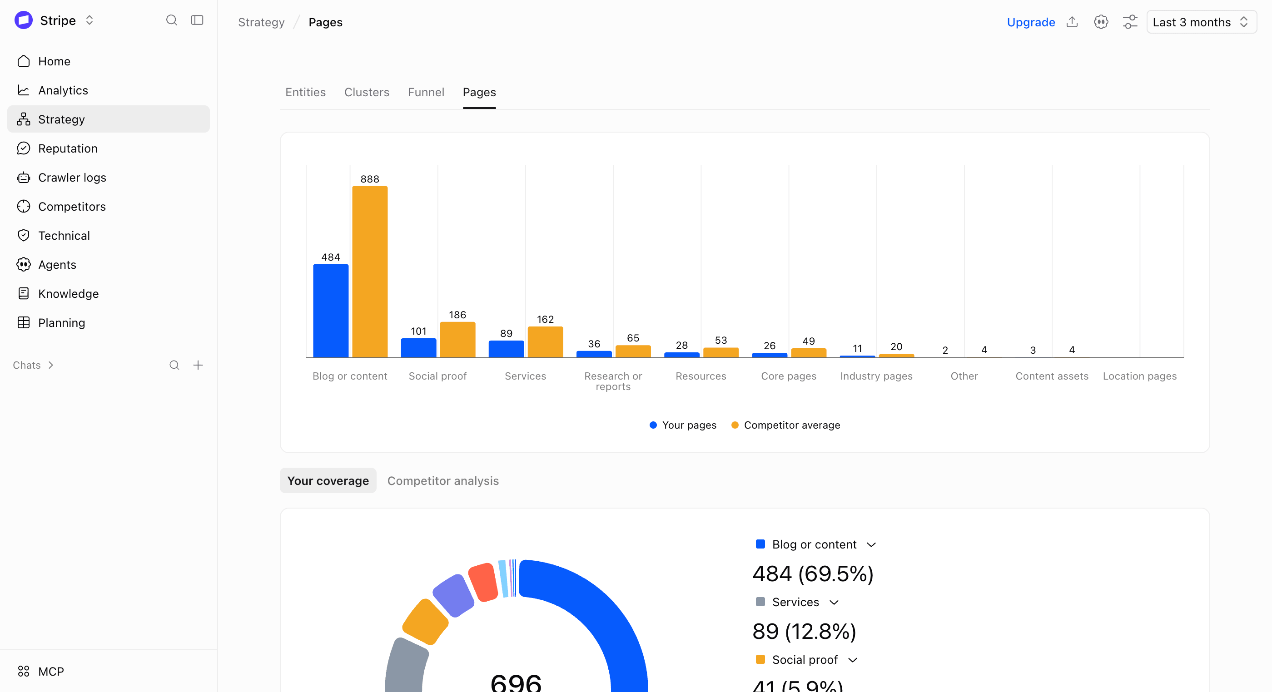This screenshot has height=692, width=1272.
Task: Collapse the sidebar panel icon
Action: [x=197, y=20]
